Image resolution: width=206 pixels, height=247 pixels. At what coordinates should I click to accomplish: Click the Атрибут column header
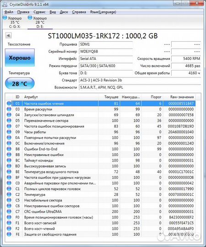point(60,97)
